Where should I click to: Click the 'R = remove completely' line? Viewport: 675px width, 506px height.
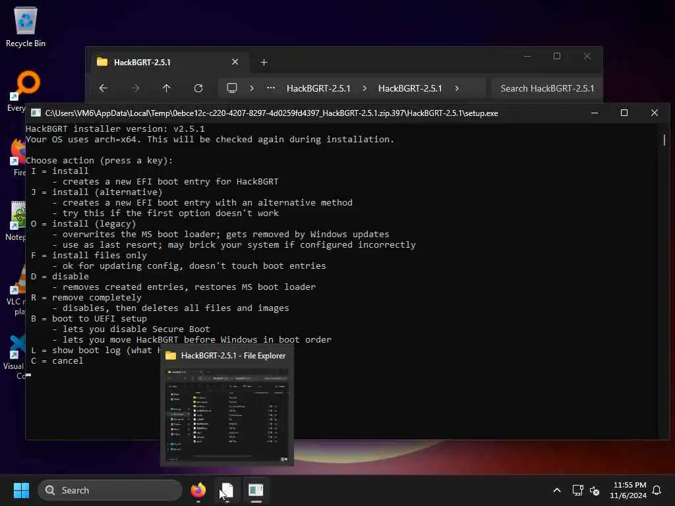(x=86, y=297)
